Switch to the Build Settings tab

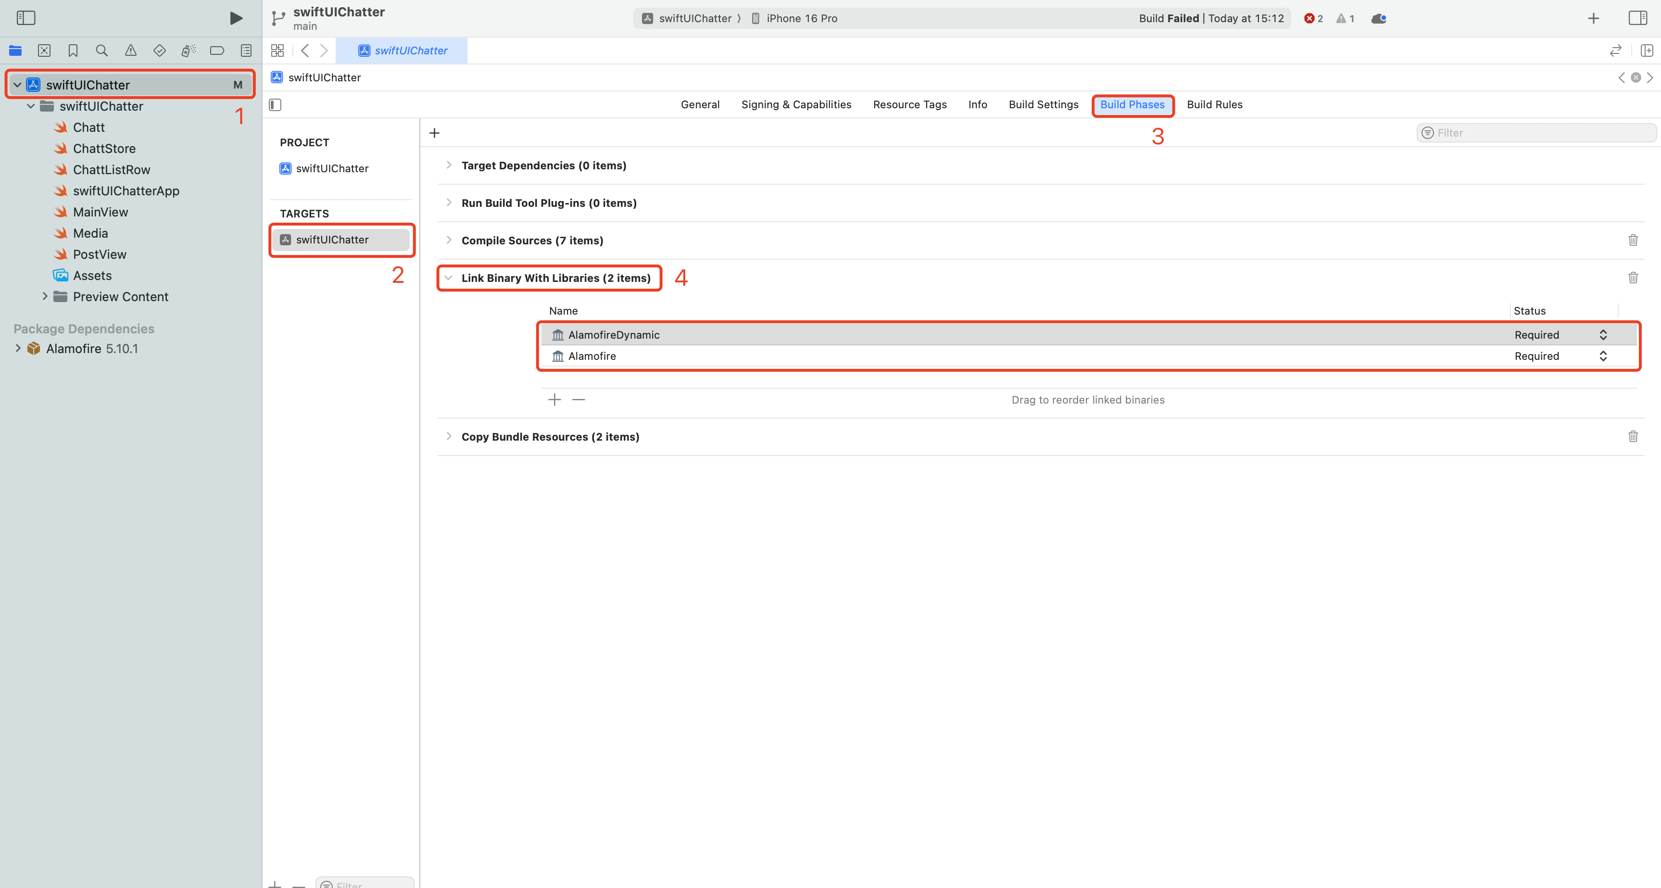(1043, 104)
